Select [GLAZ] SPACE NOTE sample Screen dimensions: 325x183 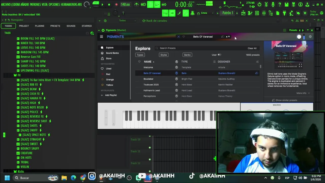[x=34, y=135]
